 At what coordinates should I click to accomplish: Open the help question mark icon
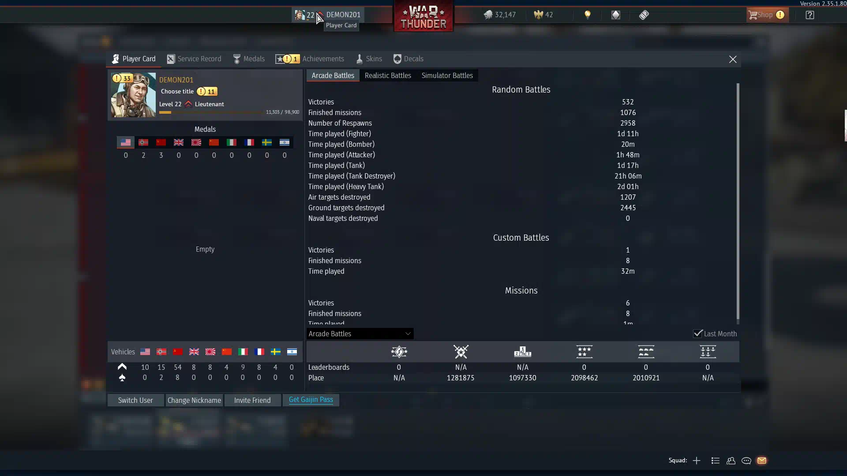point(810,15)
